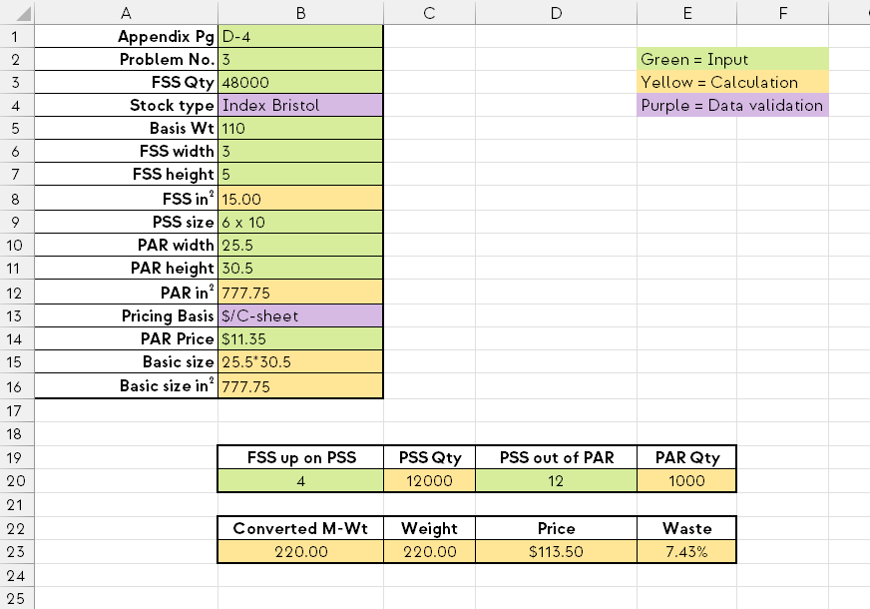Screen dimensions: 870x609
Task: Click the green 'Green = Input' legend cell
Action: pos(731,59)
